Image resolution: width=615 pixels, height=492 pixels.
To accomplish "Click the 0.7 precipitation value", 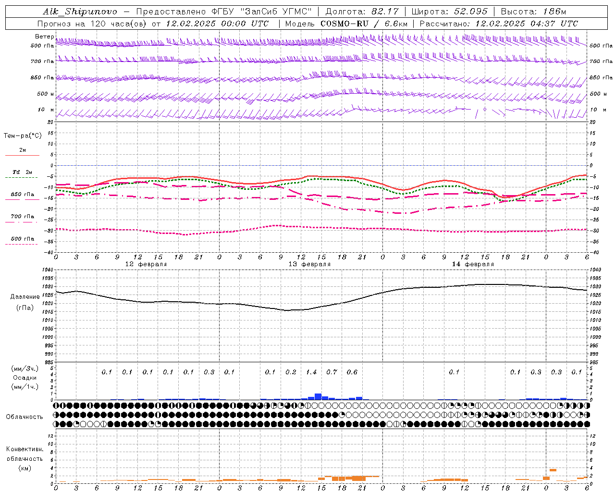I will [332, 372].
